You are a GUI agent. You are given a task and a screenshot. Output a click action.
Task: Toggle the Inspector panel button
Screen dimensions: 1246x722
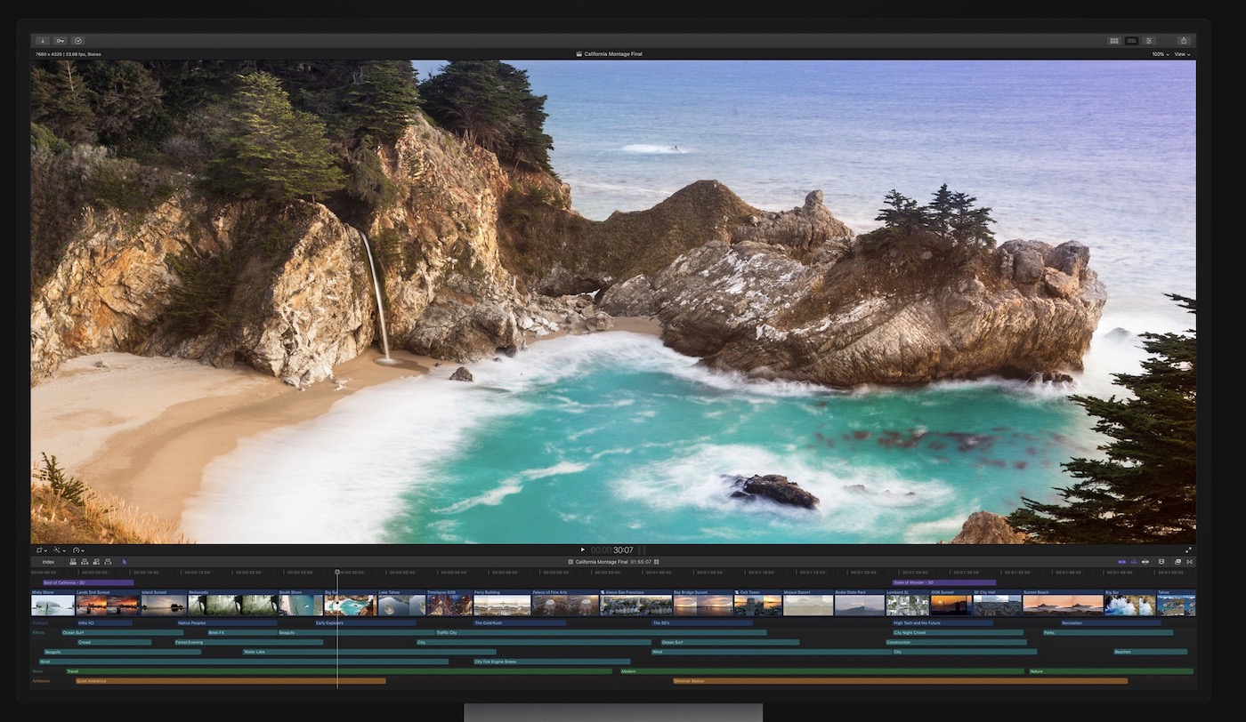coord(1149,41)
